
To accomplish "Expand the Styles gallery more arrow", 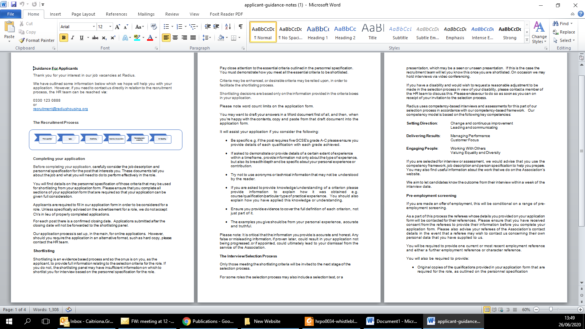I will (527, 40).
